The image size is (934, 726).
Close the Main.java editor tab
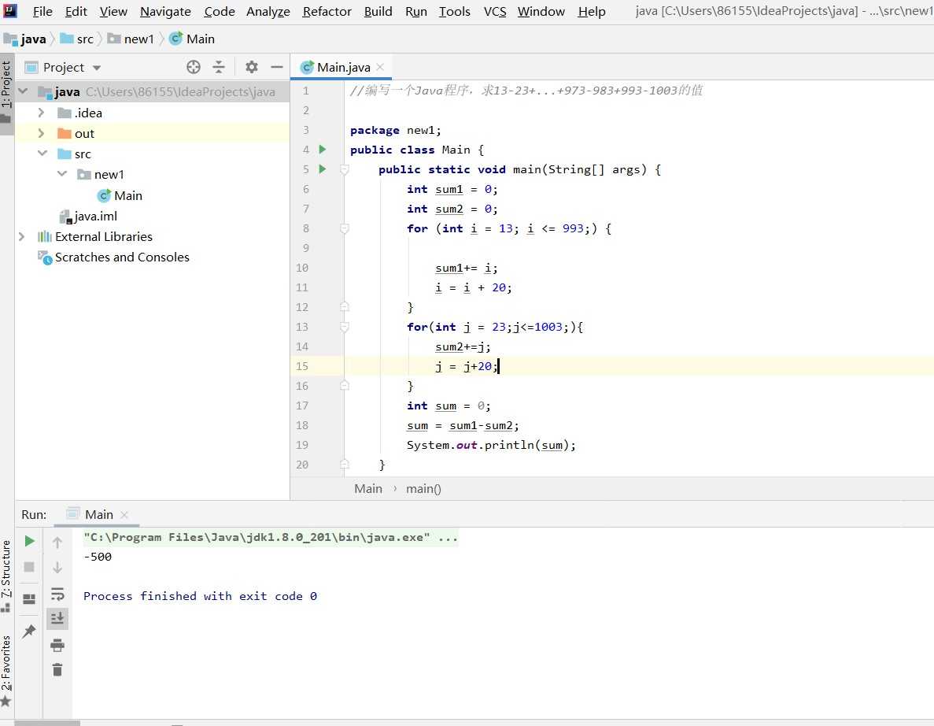pos(380,67)
